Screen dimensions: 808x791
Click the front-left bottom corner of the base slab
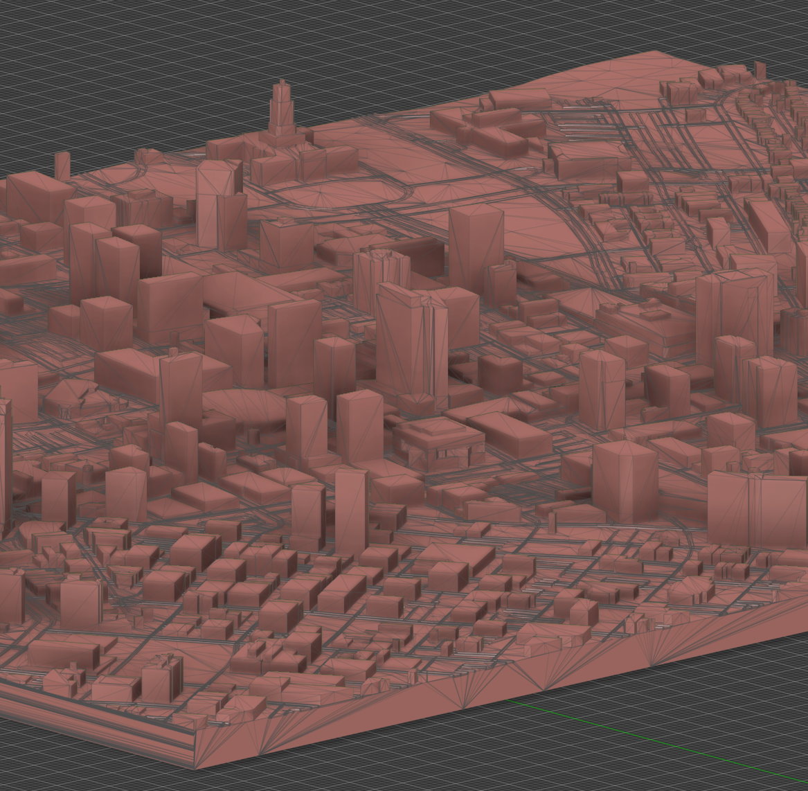coord(195,766)
